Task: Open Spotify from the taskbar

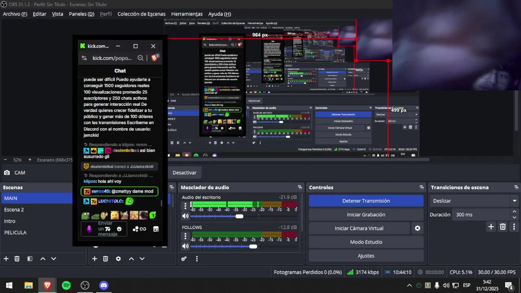Action: point(66,285)
